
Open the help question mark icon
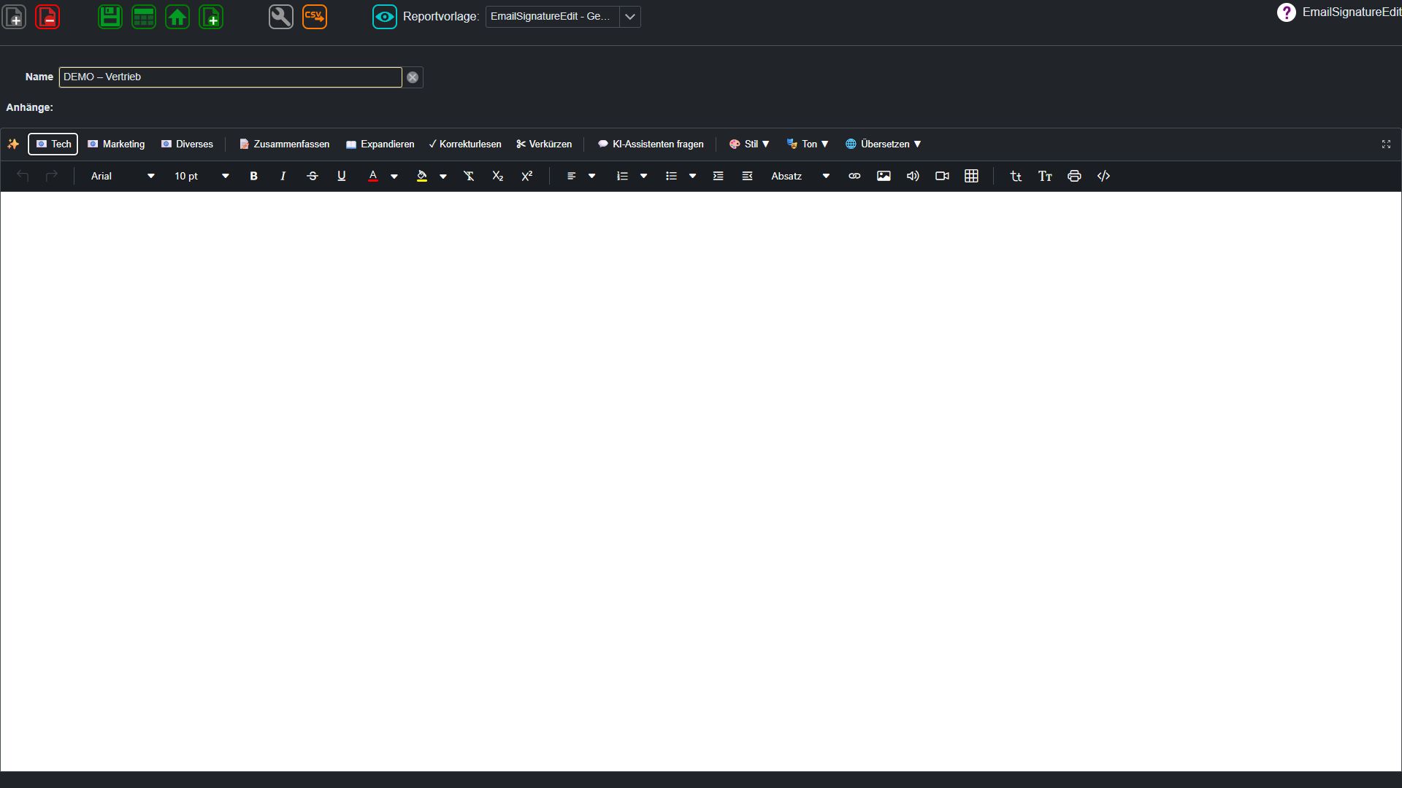click(x=1287, y=12)
